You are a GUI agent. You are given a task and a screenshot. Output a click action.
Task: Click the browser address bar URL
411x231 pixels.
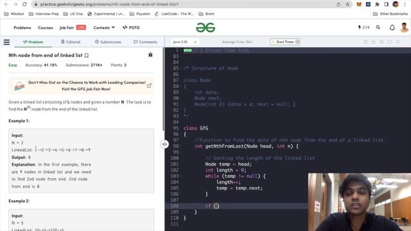coord(109,4)
